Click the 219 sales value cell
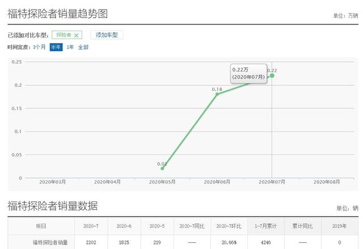Screen dimensions: 363x249 [157, 243]
